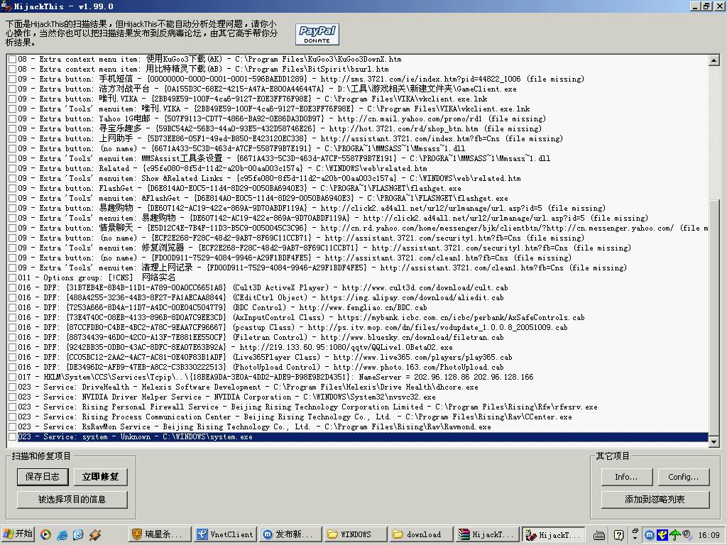727x545 pixels.
Task: Click the list scrollbar up arrow
Action: pyautogui.click(x=714, y=60)
